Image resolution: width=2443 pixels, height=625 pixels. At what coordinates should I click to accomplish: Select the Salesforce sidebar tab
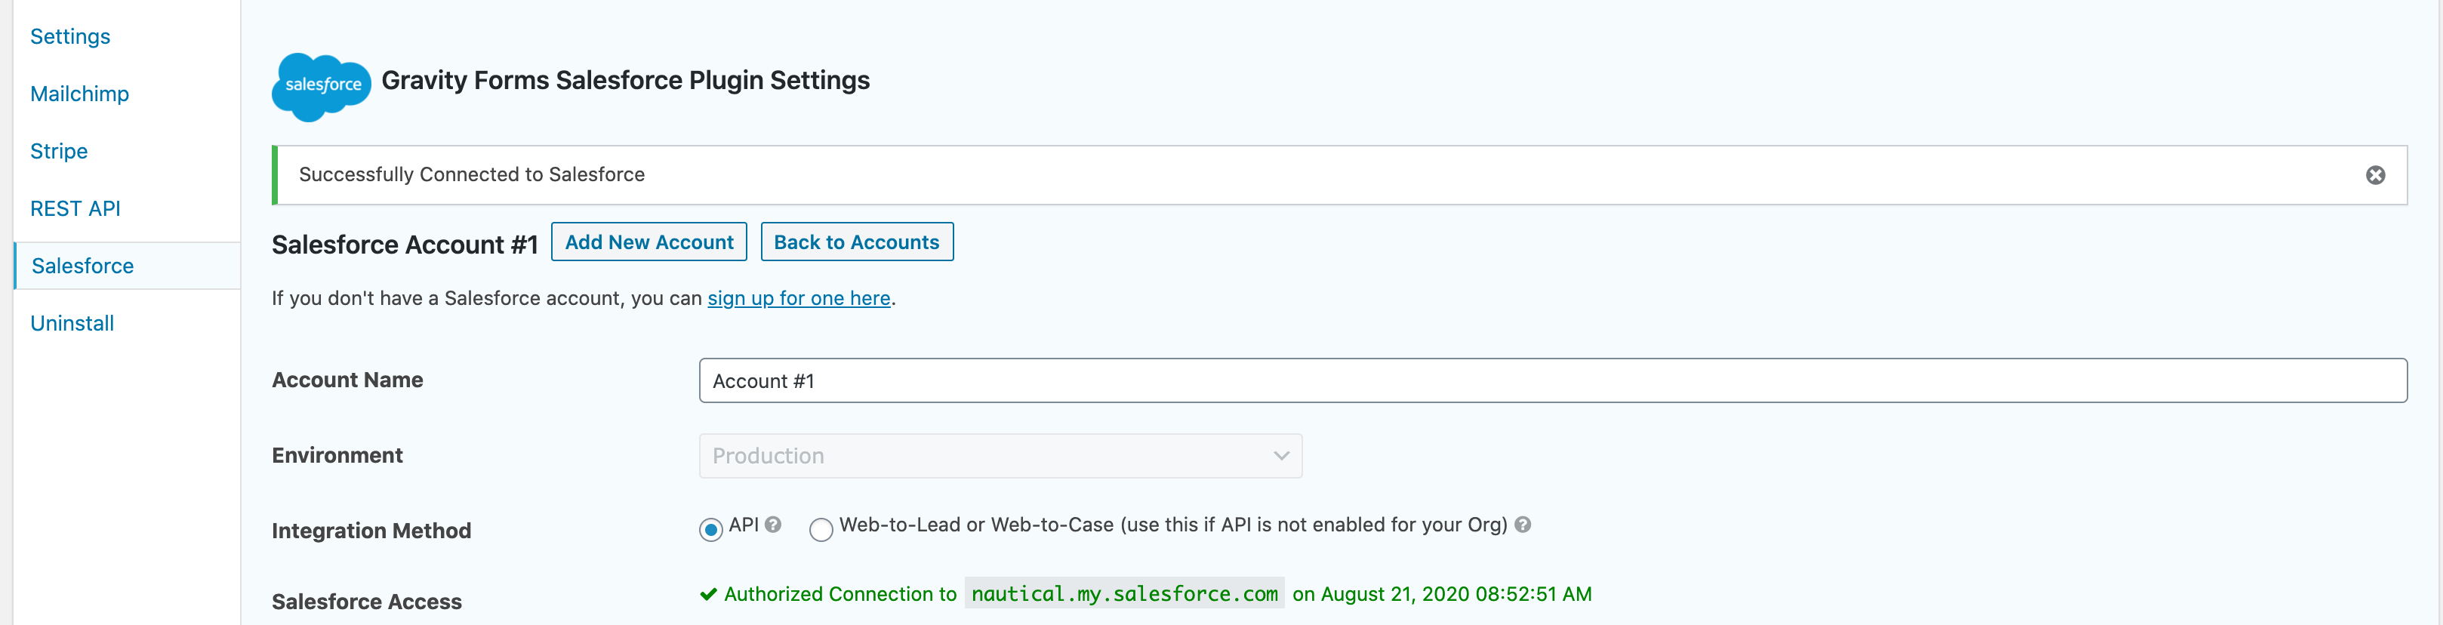(82, 266)
